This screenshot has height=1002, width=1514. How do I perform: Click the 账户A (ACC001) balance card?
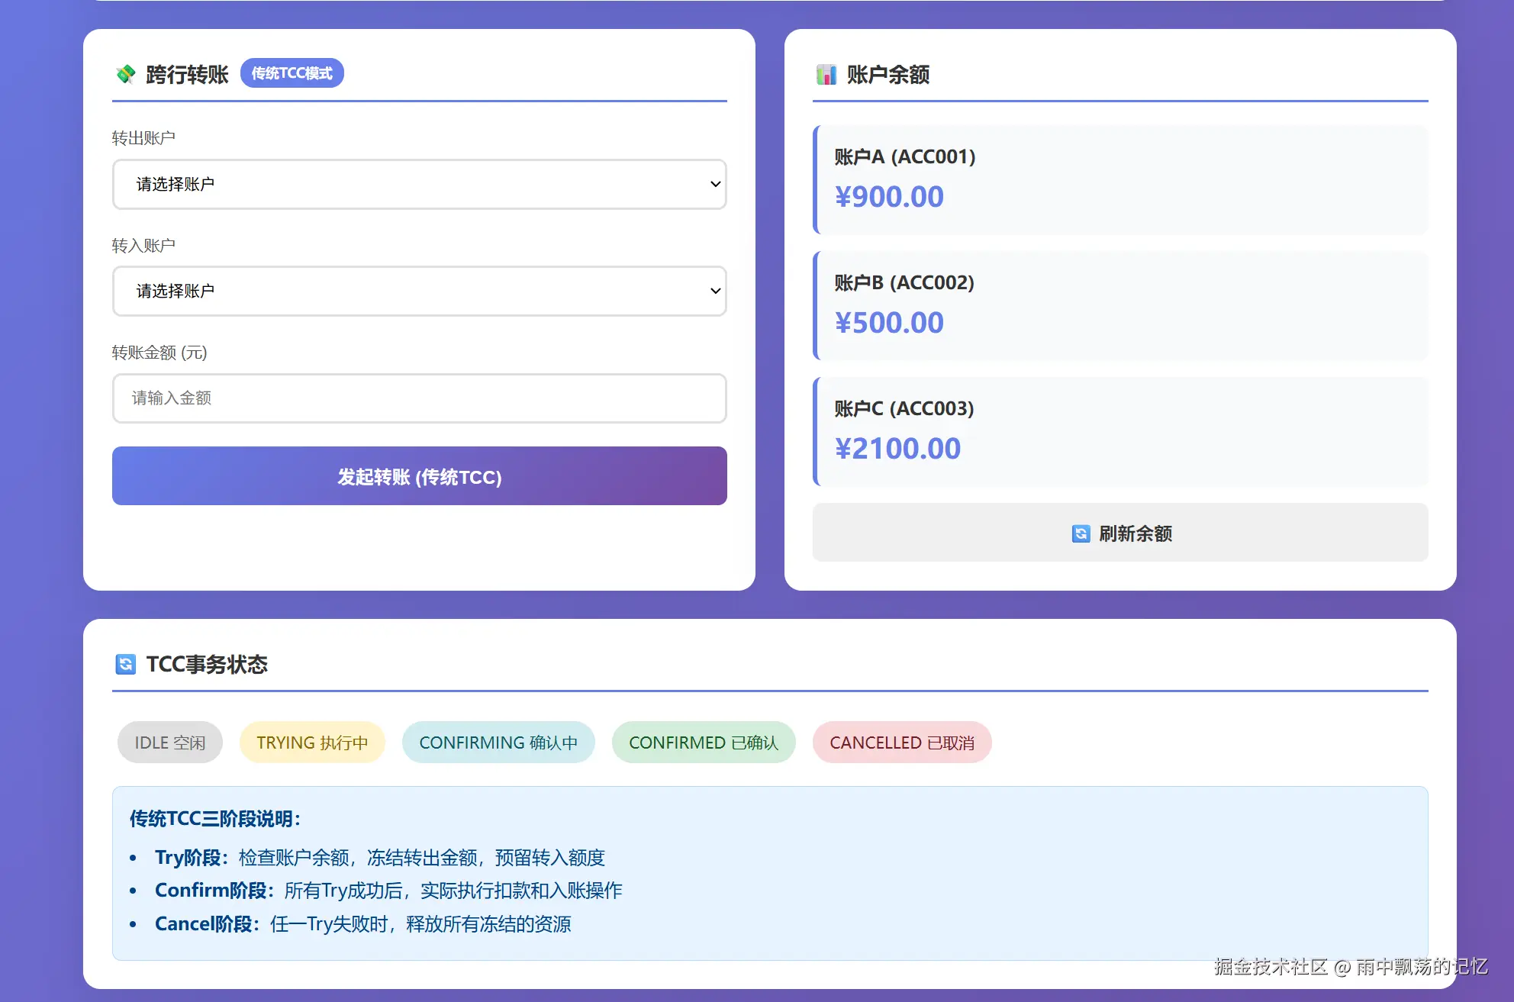click(1120, 179)
